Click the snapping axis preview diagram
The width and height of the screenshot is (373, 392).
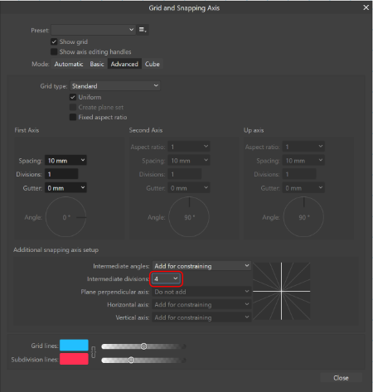(282, 291)
